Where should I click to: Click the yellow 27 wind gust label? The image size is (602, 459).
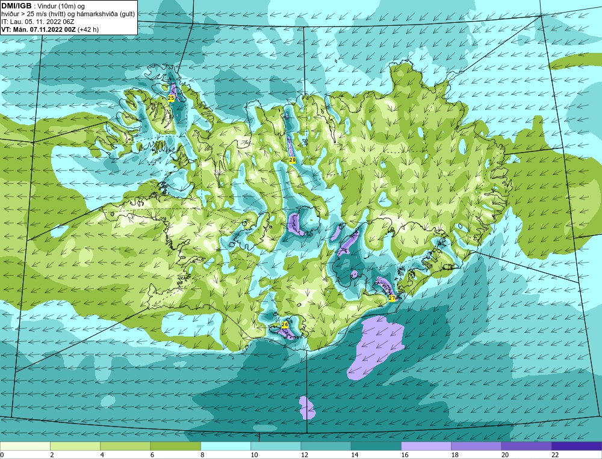coord(392,298)
